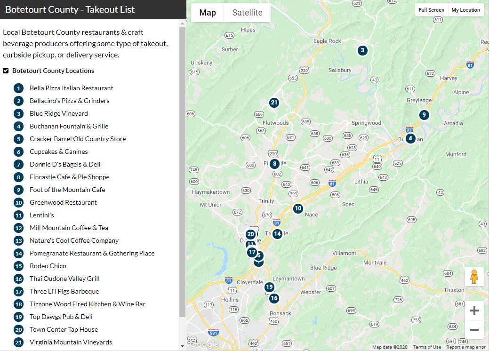Click marker 9 near Arcadia
The height and width of the screenshot is (351, 489).
[x=424, y=114]
